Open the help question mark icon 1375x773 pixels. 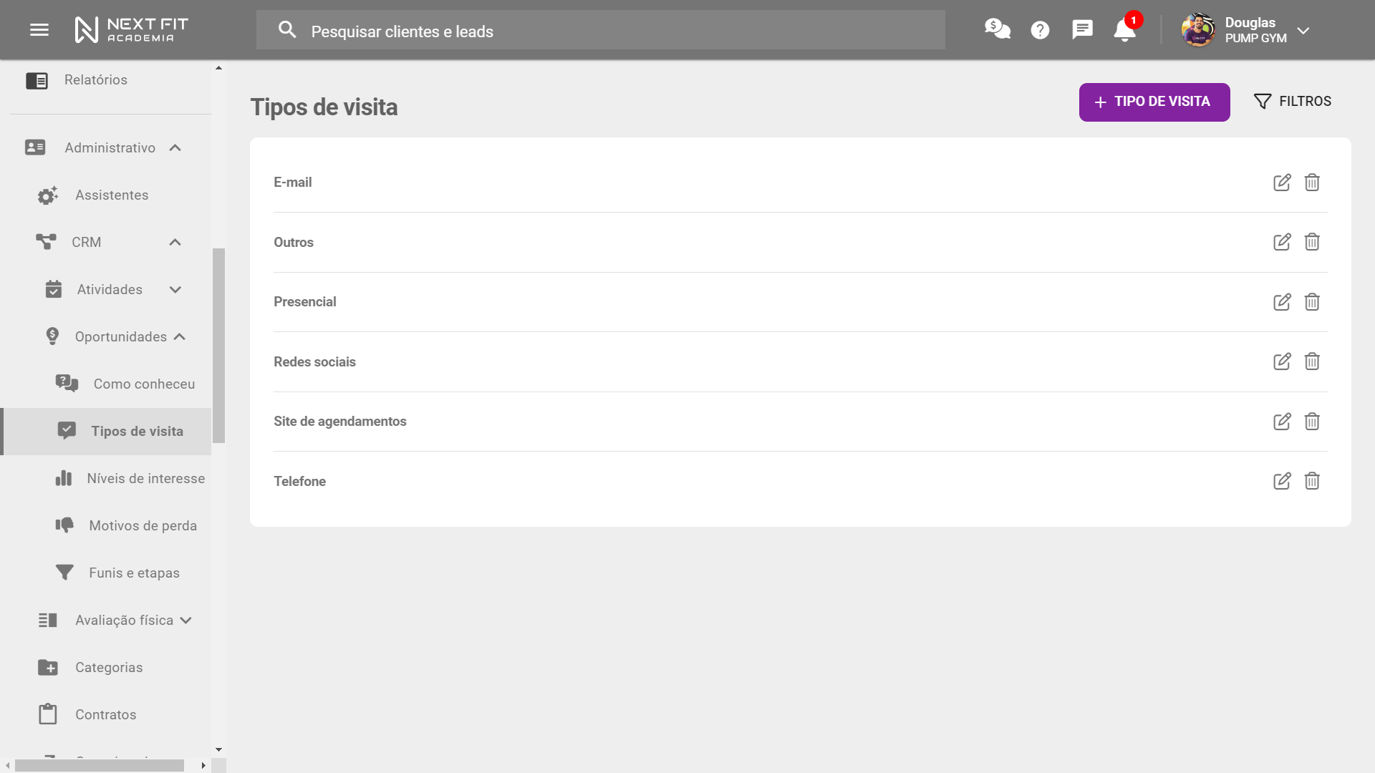[x=1040, y=30]
